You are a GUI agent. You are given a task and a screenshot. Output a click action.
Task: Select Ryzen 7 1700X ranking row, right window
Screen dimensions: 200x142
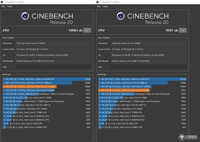(142, 101)
